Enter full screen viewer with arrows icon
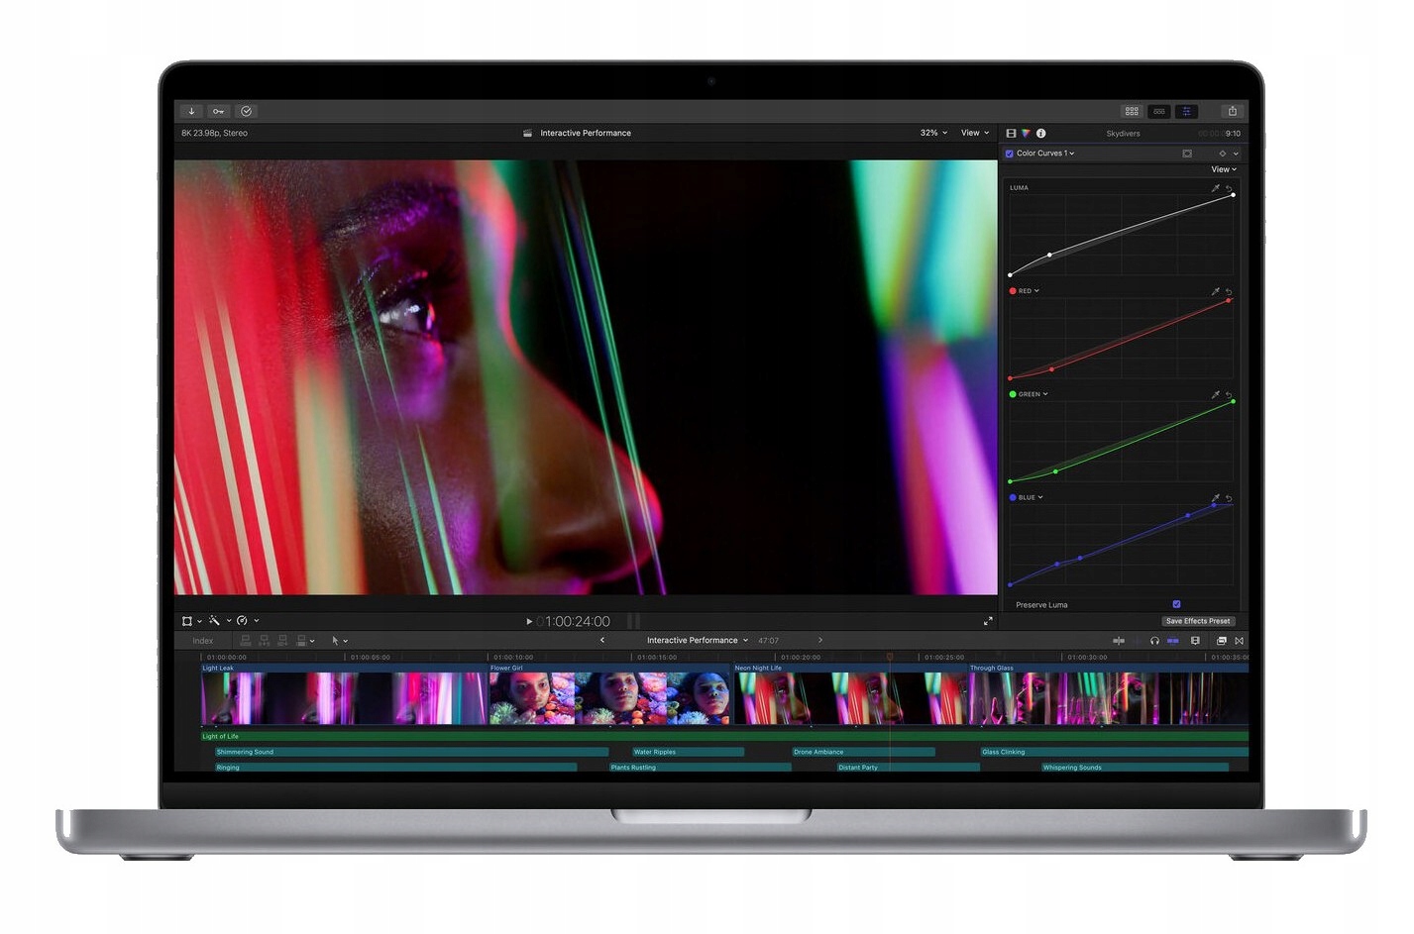Screen dimensions: 1414x934 [988, 621]
